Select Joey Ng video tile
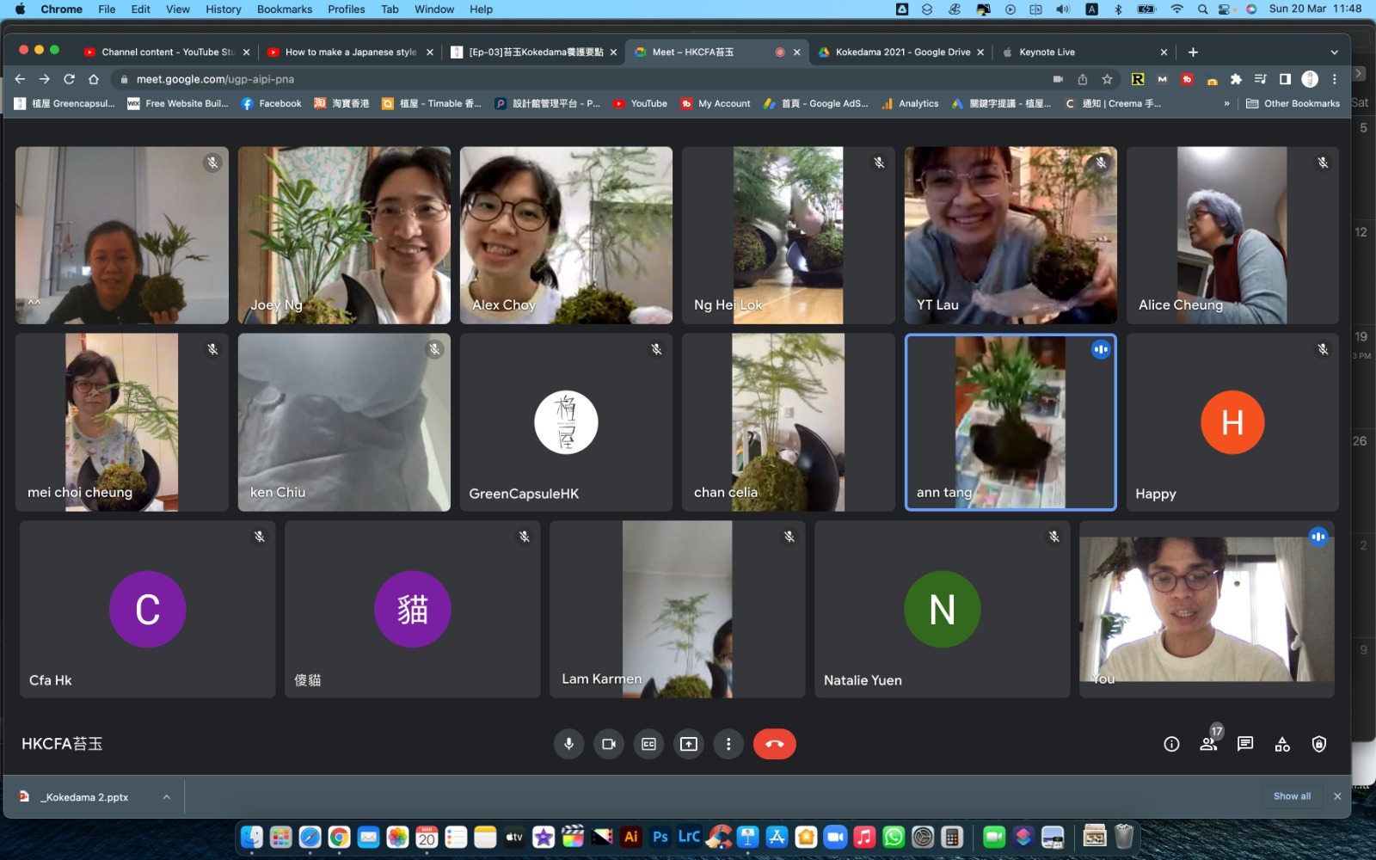This screenshot has width=1376, height=860. point(344,235)
